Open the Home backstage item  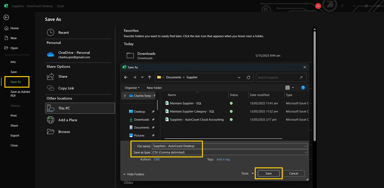(x=11, y=28)
